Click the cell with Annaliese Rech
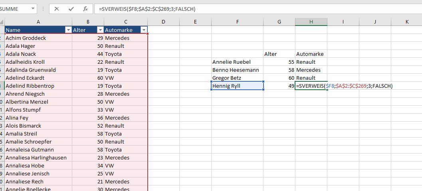This screenshot has height=191, width=422. [38, 181]
